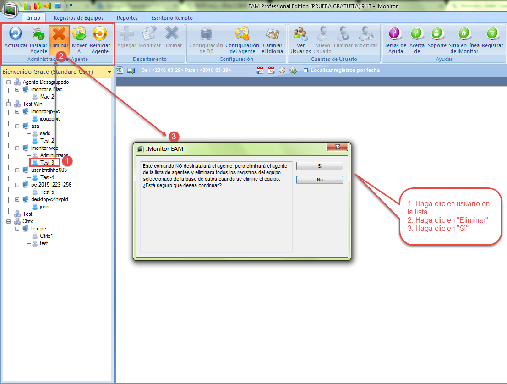Enable Localizar registros por fecha checkbox
The width and height of the screenshot is (507, 384).
[x=305, y=70]
